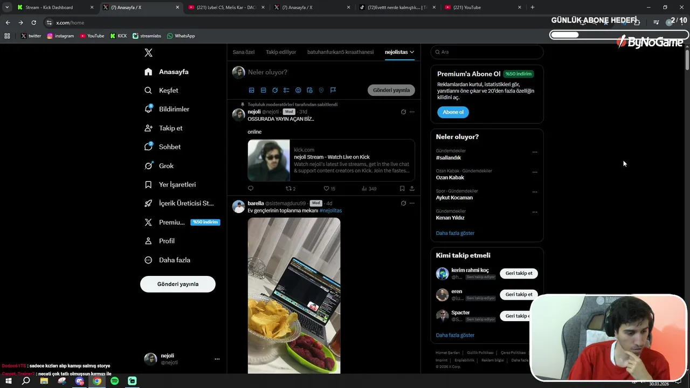Go to Anasayfa home in sidebar
Viewport: 690px width, 388px height.
coord(167,72)
